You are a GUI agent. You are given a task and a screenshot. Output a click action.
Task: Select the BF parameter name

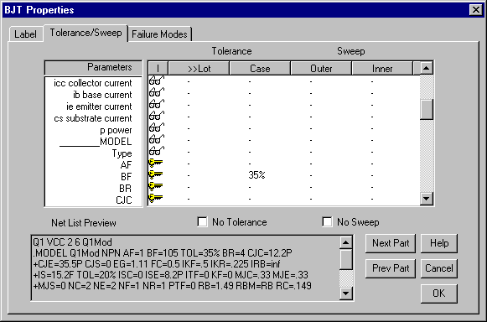[x=126, y=177]
